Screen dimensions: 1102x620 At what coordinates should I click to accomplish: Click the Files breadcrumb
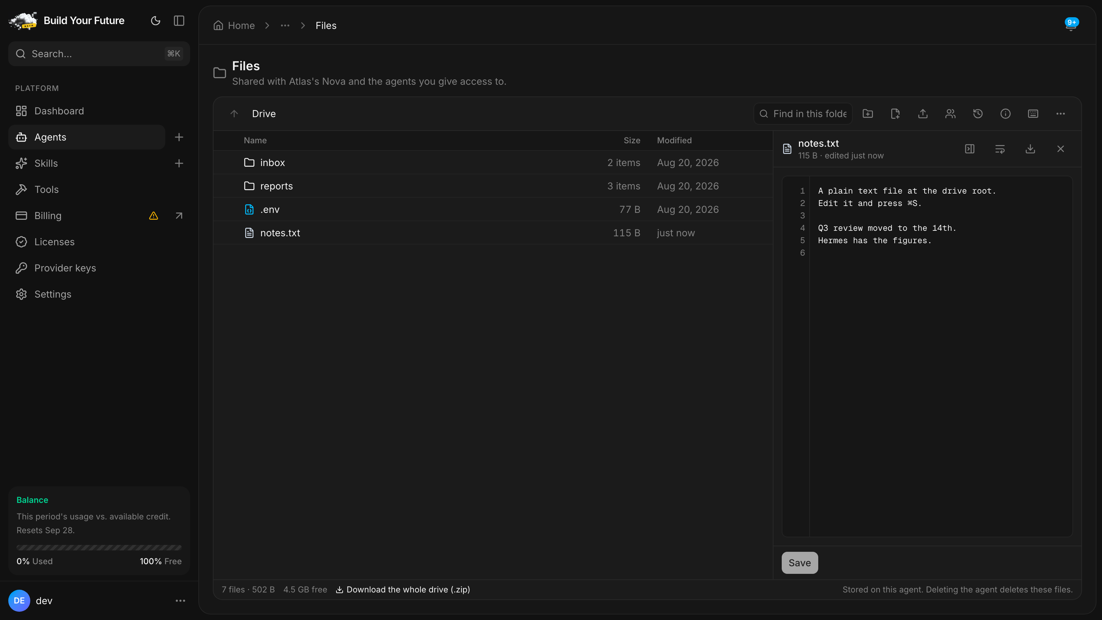tap(326, 26)
